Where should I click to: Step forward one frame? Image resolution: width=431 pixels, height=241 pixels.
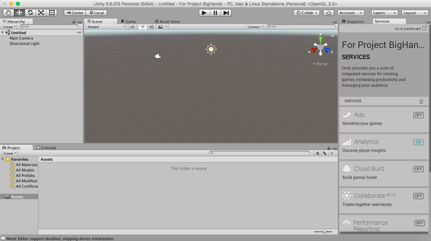(x=226, y=13)
